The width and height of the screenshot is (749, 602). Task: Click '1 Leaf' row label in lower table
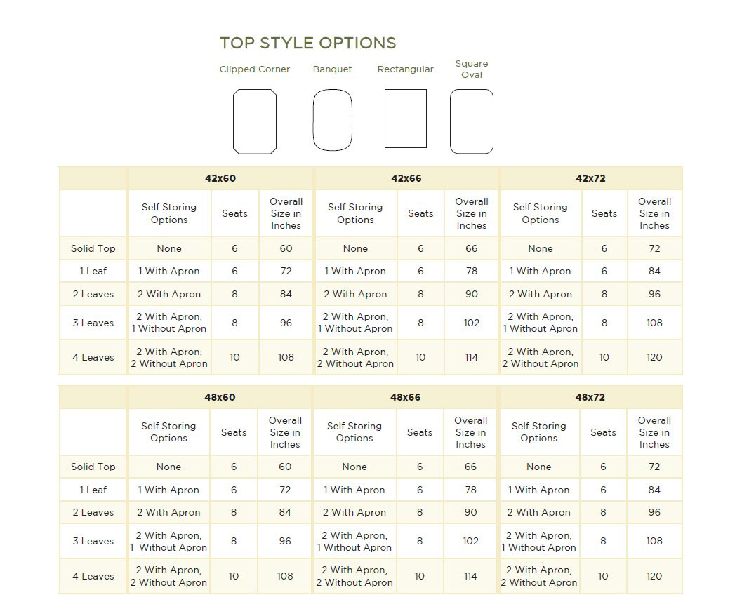(x=93, y=490)
